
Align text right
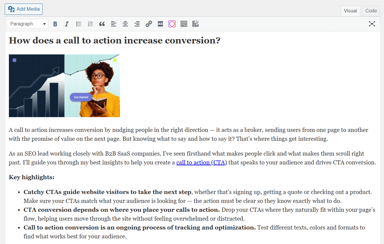[x=137, y=24]
